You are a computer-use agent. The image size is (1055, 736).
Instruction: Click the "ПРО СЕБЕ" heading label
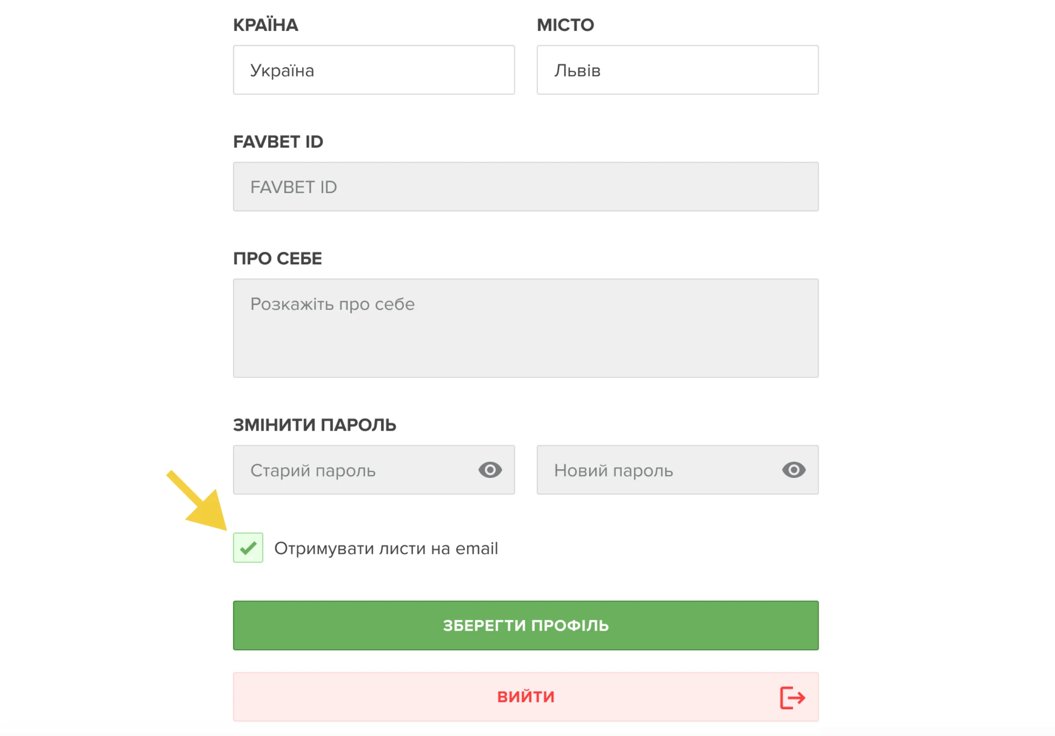click(278, 259)
